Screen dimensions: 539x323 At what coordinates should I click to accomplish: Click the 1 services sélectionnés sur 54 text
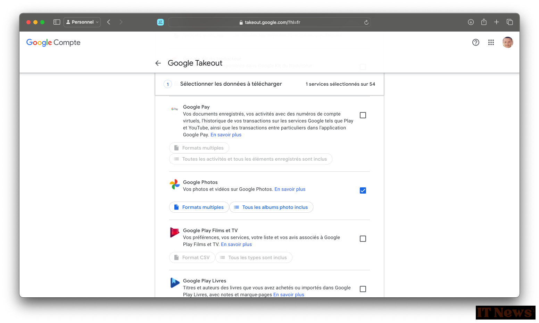click(x=340, y=84)
